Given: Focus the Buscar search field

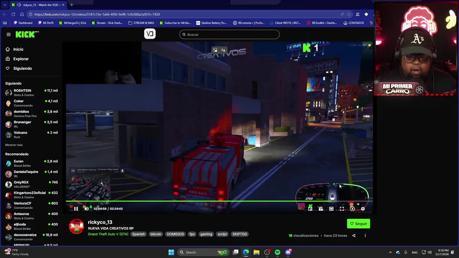Looking at the screenshot, I should pos(229,34).
